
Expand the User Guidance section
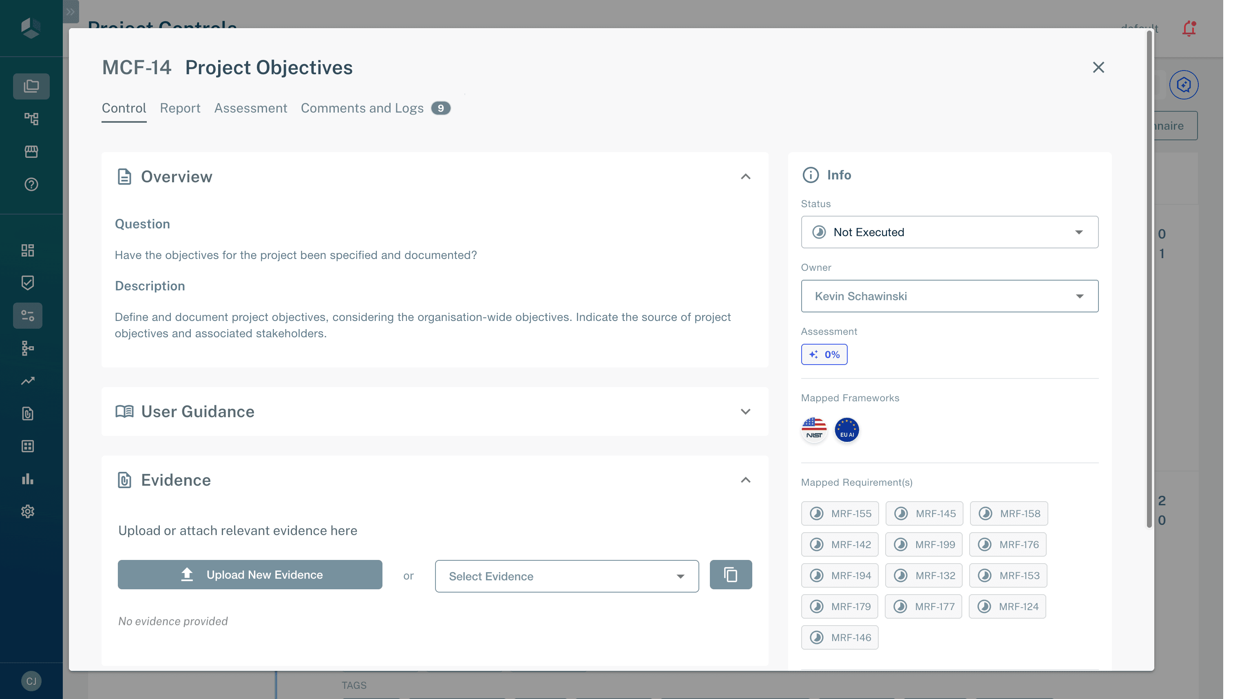coord(745,411)
